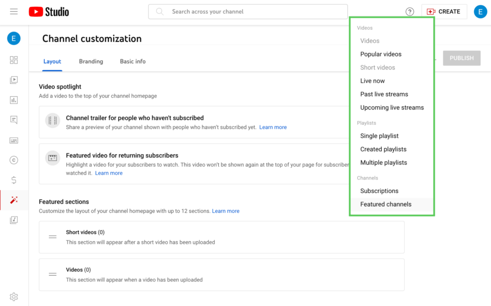
Task: Open Dashboard from the left sidebar
Action: 14,60
